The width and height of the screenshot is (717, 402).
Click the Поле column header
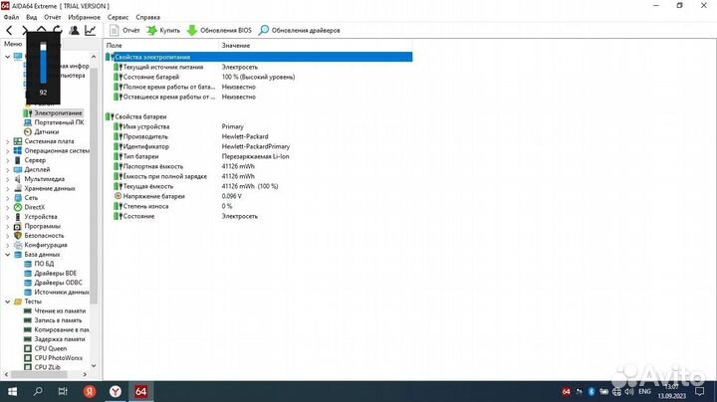(x=161, y=45)
